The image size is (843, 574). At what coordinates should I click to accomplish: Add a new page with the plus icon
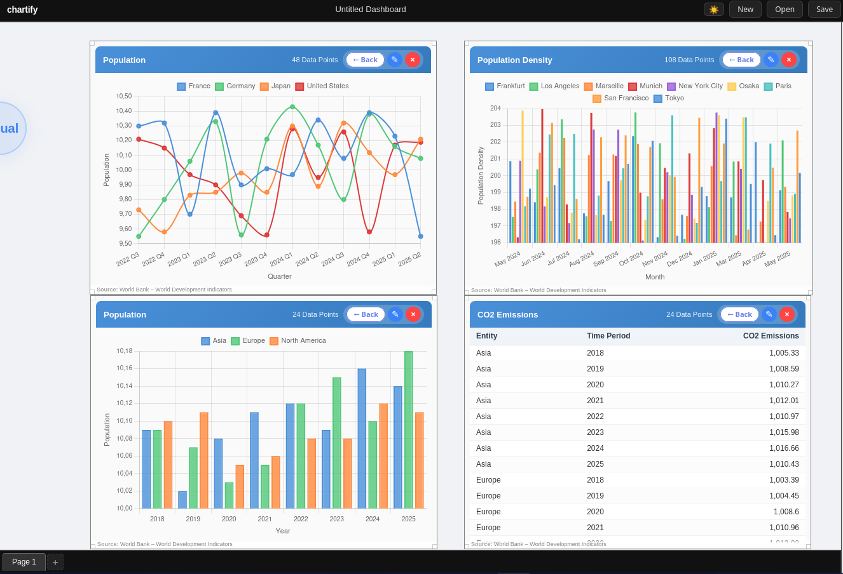[55, 562]
